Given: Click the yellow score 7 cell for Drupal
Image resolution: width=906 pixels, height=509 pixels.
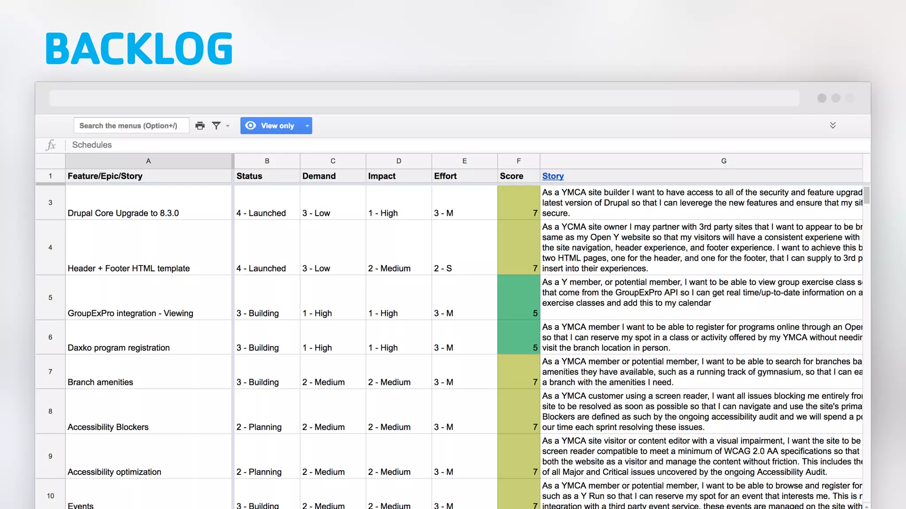Looking at the screenshot, I should pos(519,202).
